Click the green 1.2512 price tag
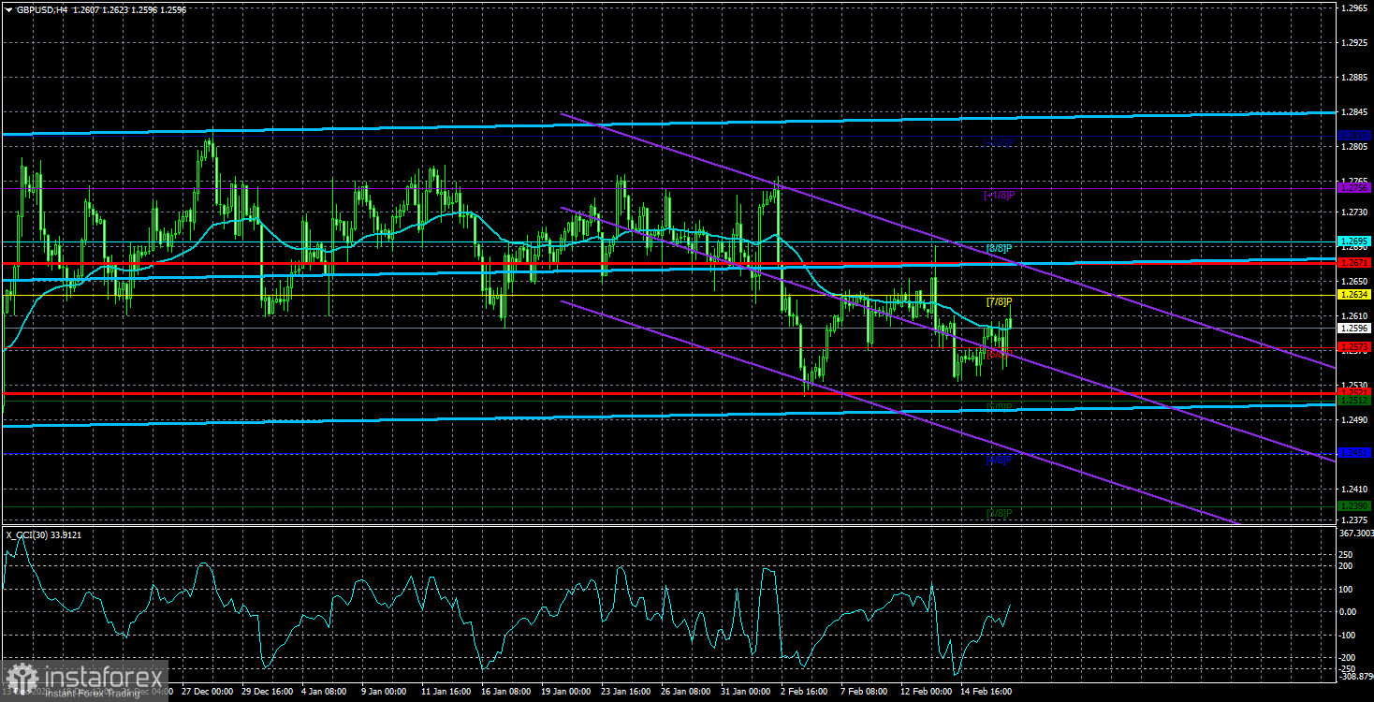Image resolution: width=1374 pixels, height=702 pixels. (1354, 401)
